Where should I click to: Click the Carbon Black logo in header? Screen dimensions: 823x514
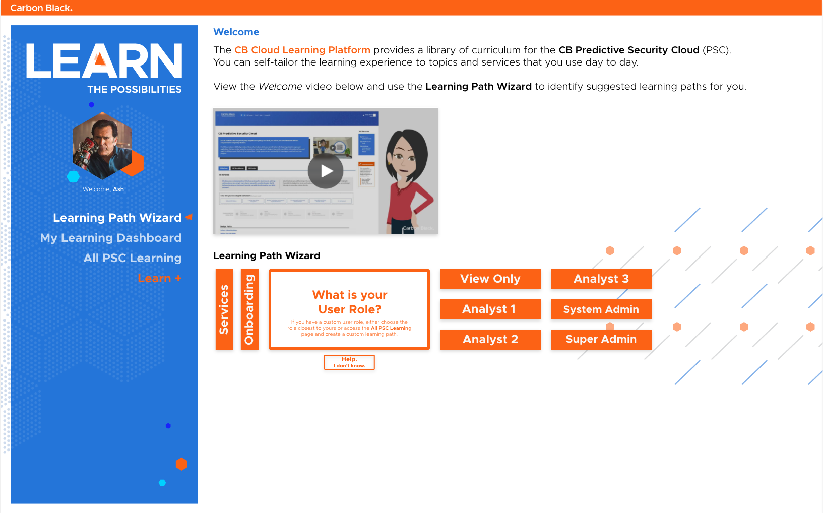point(41,8)
